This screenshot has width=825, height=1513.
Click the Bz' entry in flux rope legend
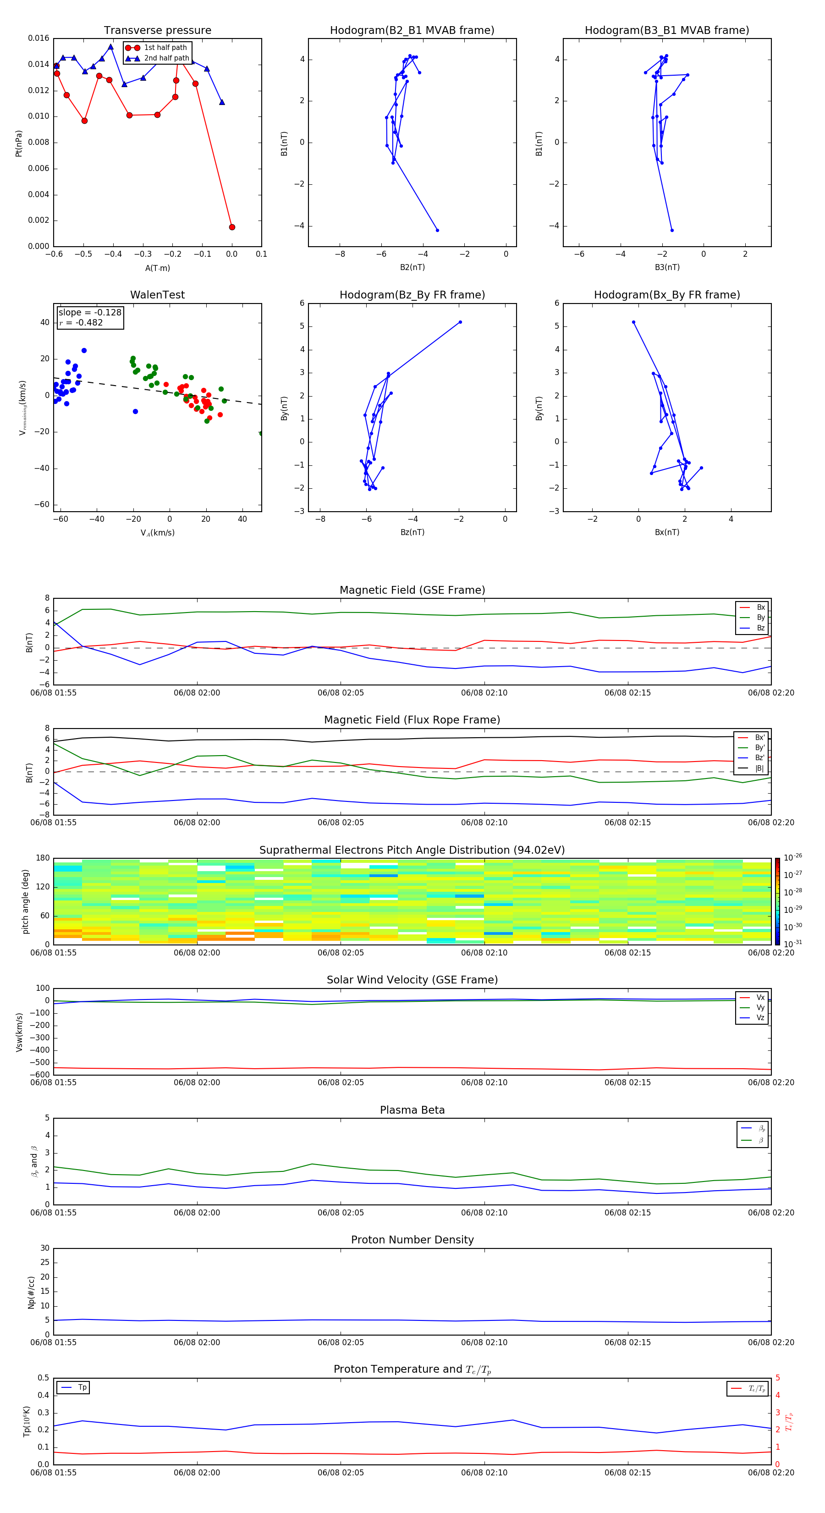pyautogui.click(x=760, y=758)
